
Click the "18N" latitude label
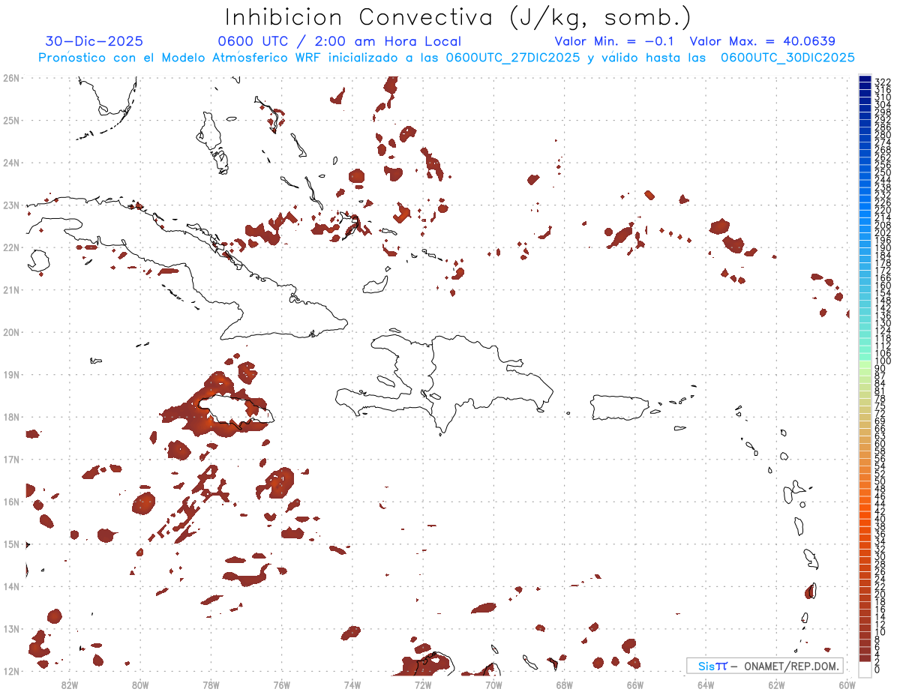coord(11,417)
